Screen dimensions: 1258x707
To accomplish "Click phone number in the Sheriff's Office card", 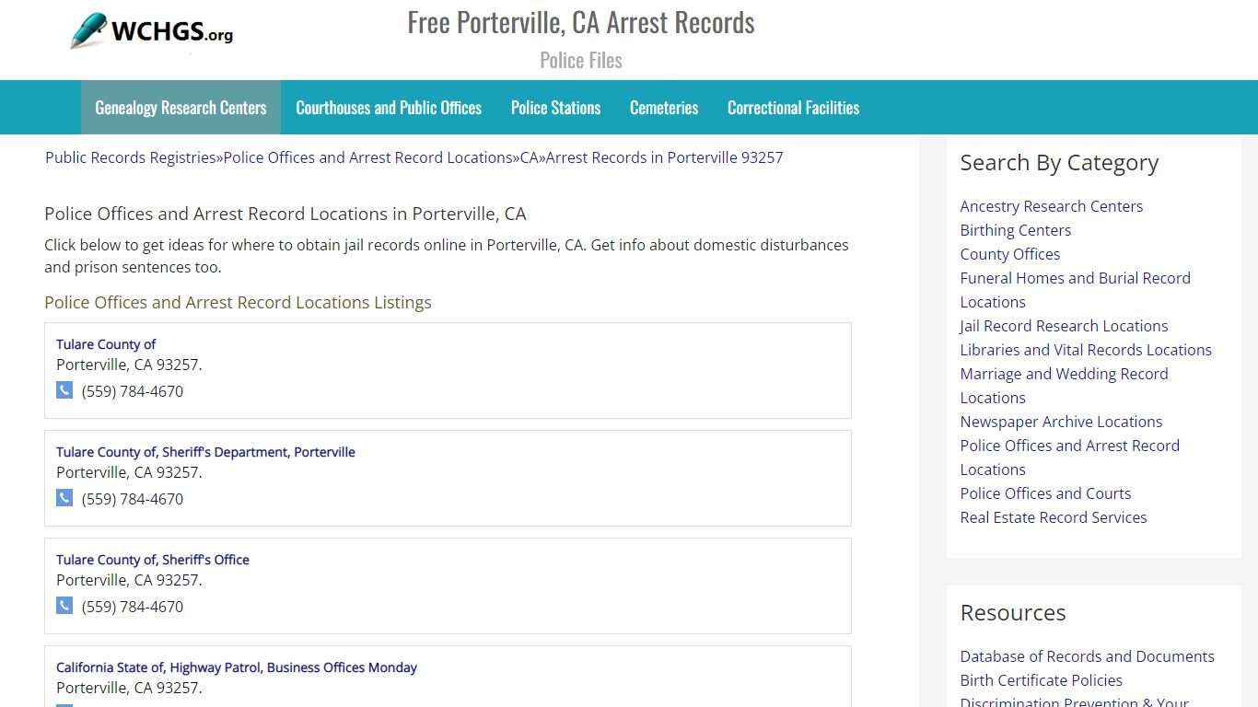I will (x=133, y=607).
